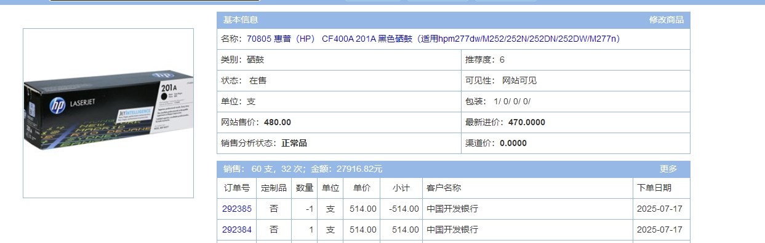Click the 修改商品 link
Image resolution: width=765 pixels, height=243 pixels.
[667, 20]
